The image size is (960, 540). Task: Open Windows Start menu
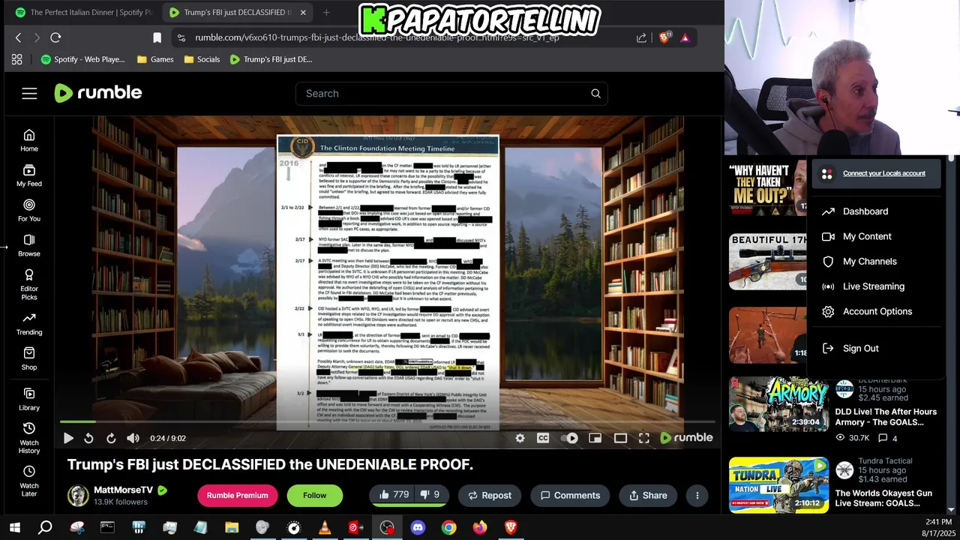pyautogui.click(x=14, y=528)
